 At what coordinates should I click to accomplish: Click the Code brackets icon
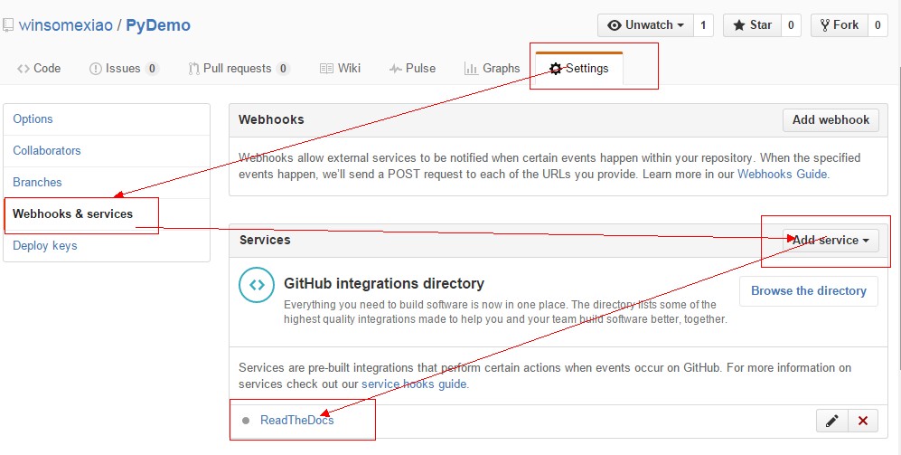point(23,69)
